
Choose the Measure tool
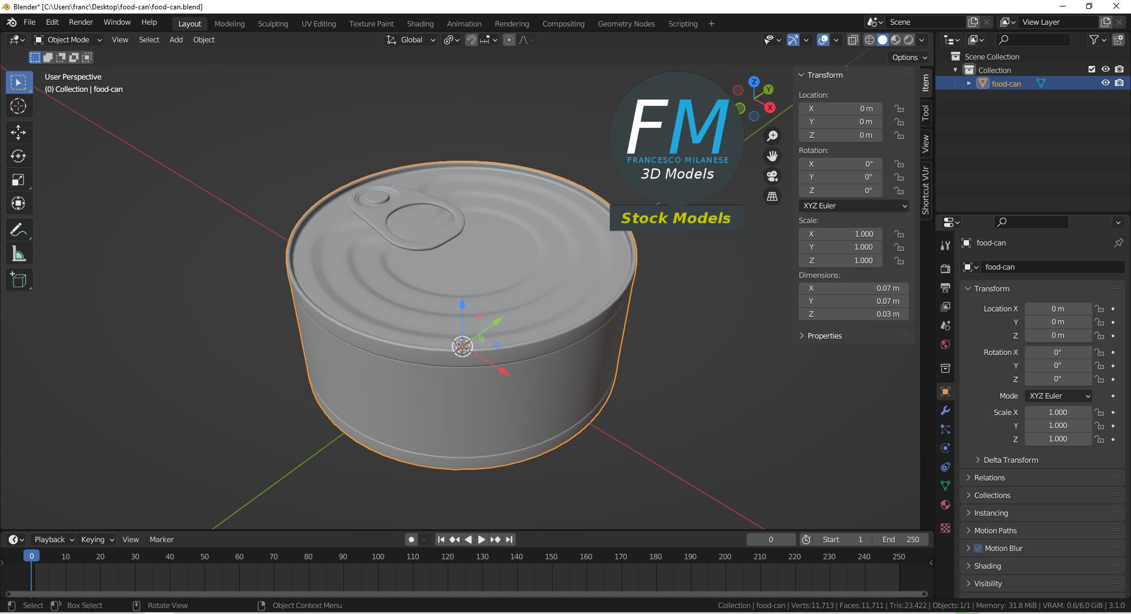coord(18,254)
